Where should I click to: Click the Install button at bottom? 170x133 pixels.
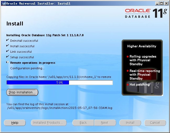click(130, 123)
